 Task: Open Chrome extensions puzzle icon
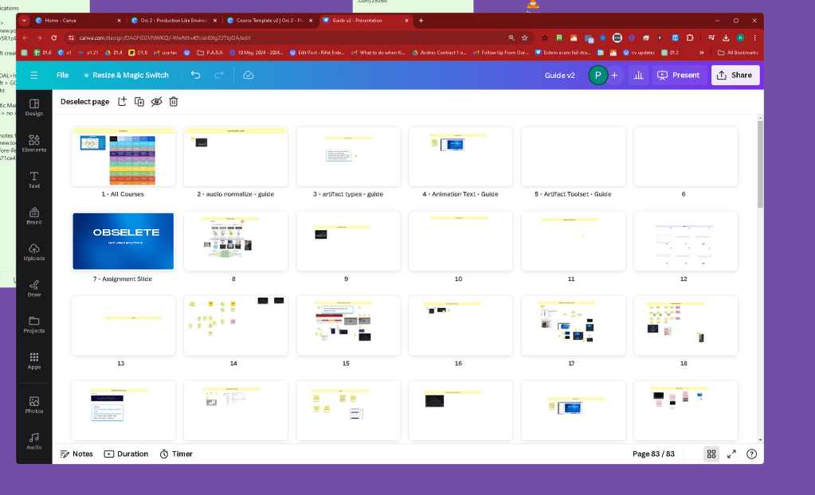[x=690, y=38]
